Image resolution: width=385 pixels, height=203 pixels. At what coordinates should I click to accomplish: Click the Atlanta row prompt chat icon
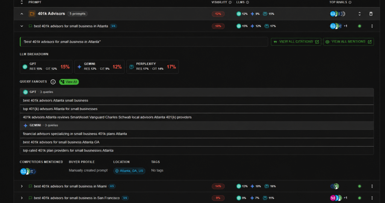tap(30, 26)
